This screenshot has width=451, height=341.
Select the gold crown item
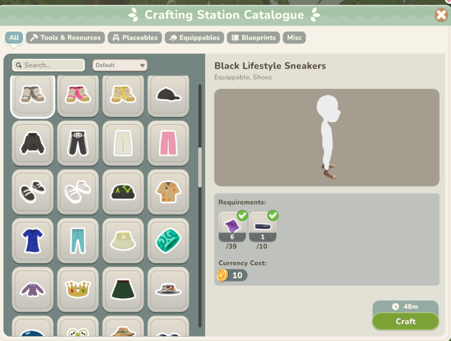[x=78, y=289]
